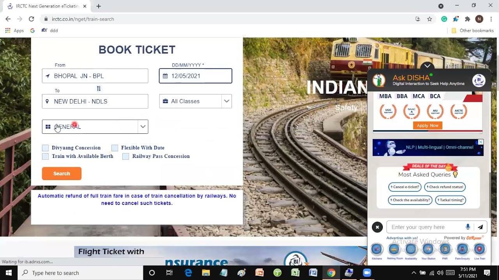Open File Explorer from taskbar
This screenshot has height=280, width=499.
[x=206, y=273]
